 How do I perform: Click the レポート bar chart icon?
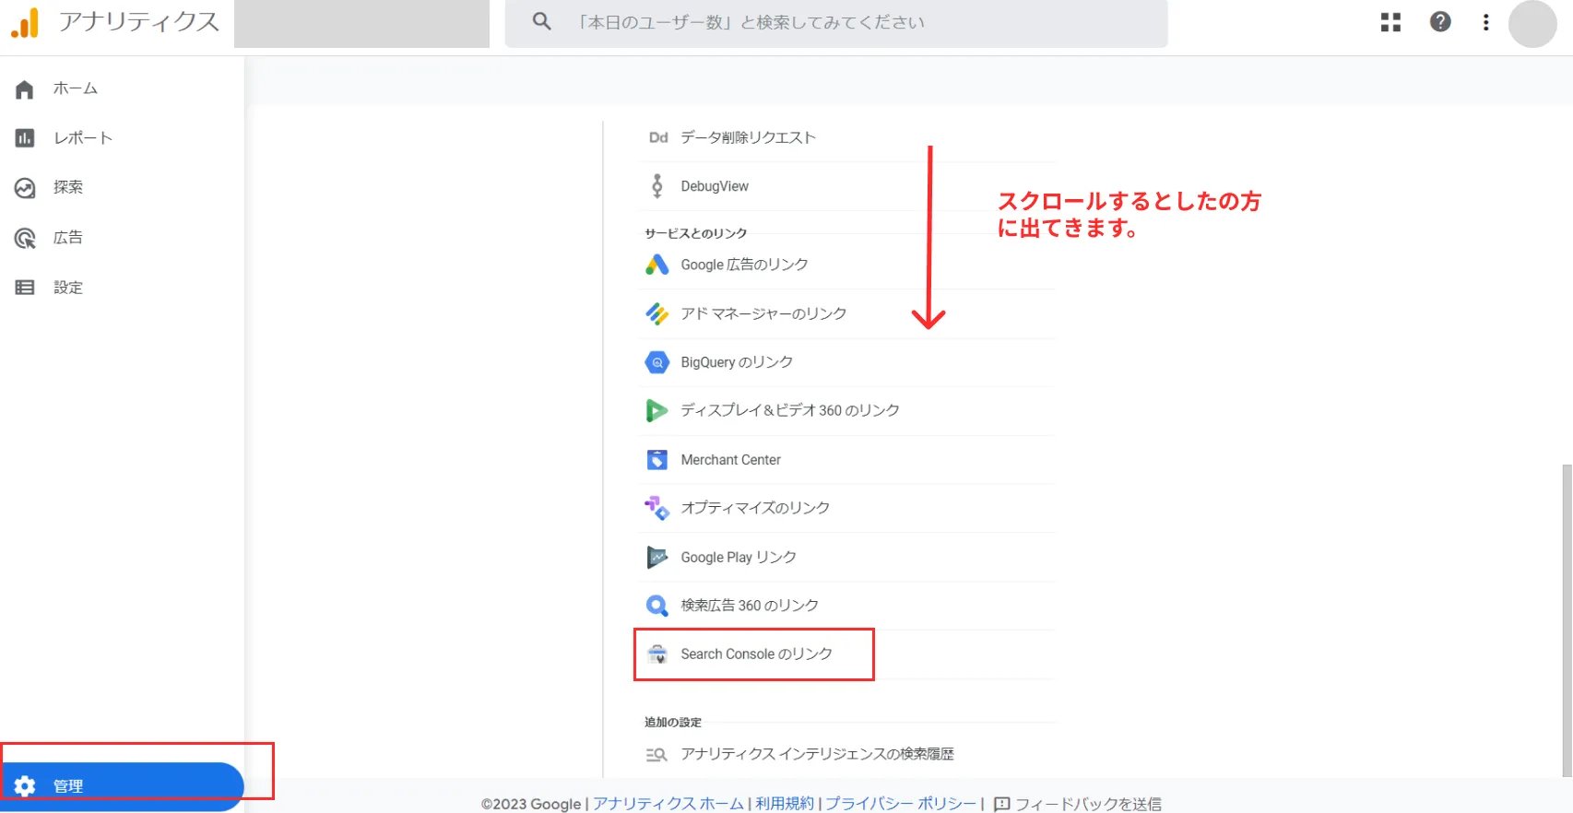click(x=25, y=138)
